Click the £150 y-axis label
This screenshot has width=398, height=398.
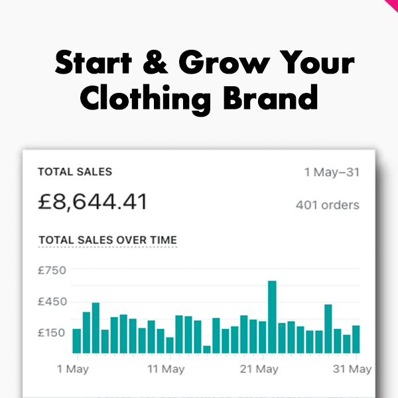[52, 332]
